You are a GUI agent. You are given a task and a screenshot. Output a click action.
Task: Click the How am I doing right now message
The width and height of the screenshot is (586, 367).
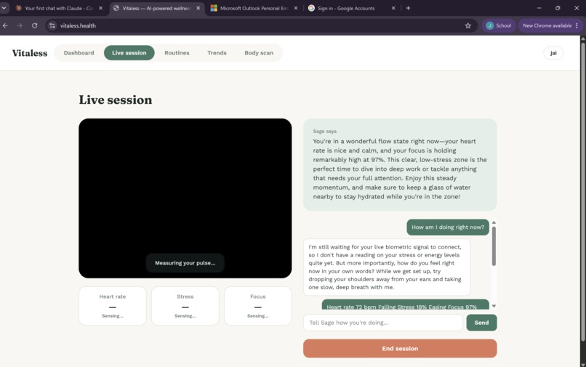click(x=448, y=227)
